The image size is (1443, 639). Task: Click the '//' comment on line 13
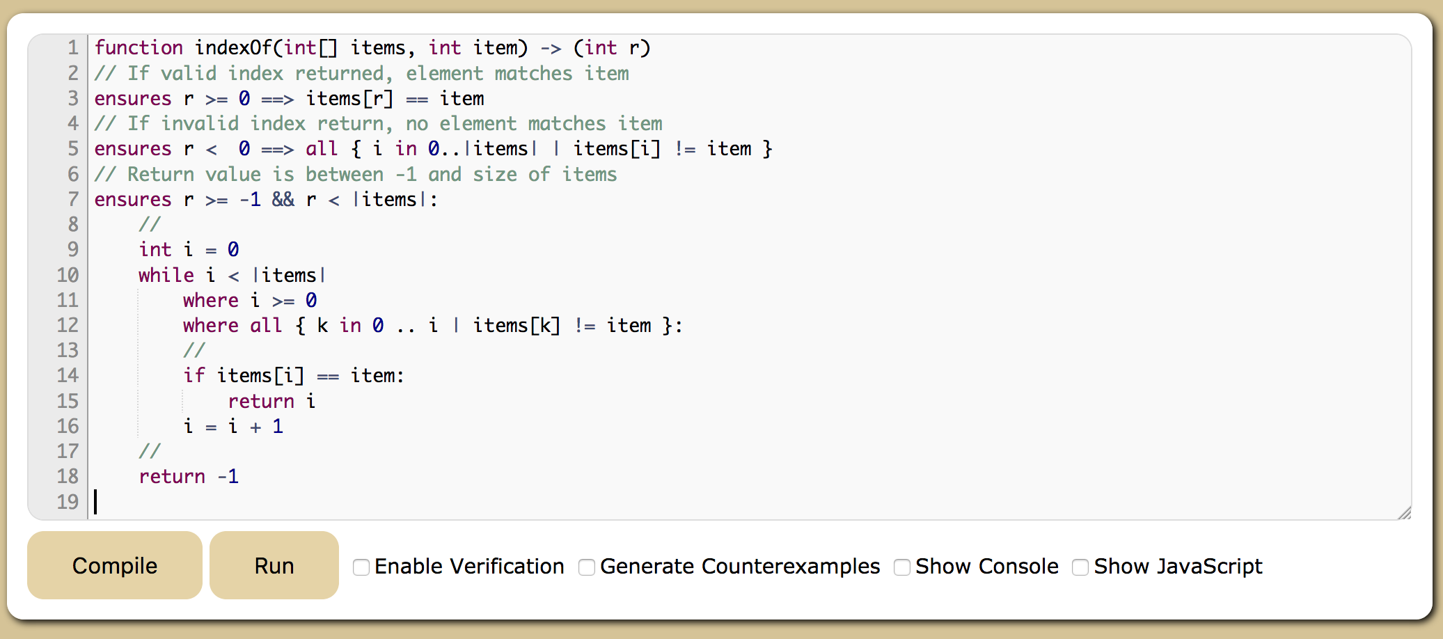(194, 350)
